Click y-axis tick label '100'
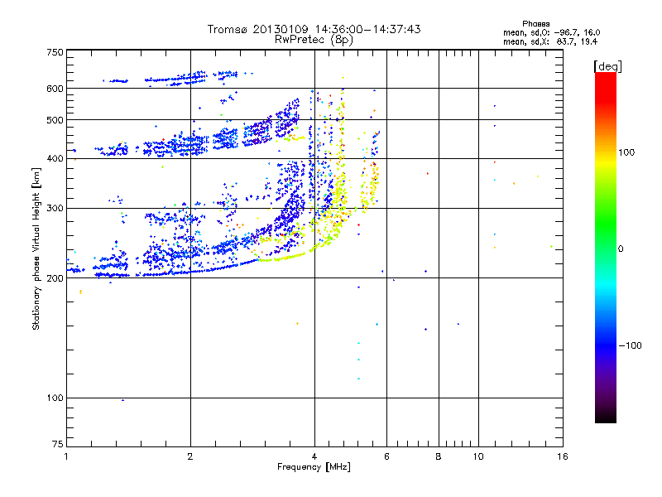 (x=55, y=398)
